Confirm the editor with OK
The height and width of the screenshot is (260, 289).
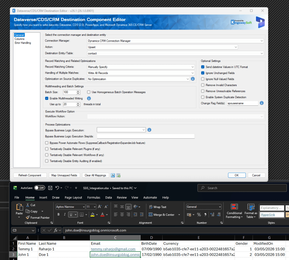click(237, 175)
